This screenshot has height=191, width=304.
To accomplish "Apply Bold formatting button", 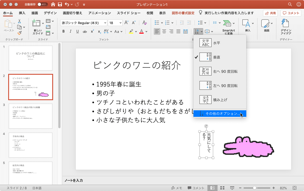I will (x=63, y=31).
